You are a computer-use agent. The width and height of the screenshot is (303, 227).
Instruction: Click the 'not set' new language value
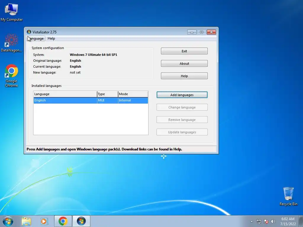[75, 73]
